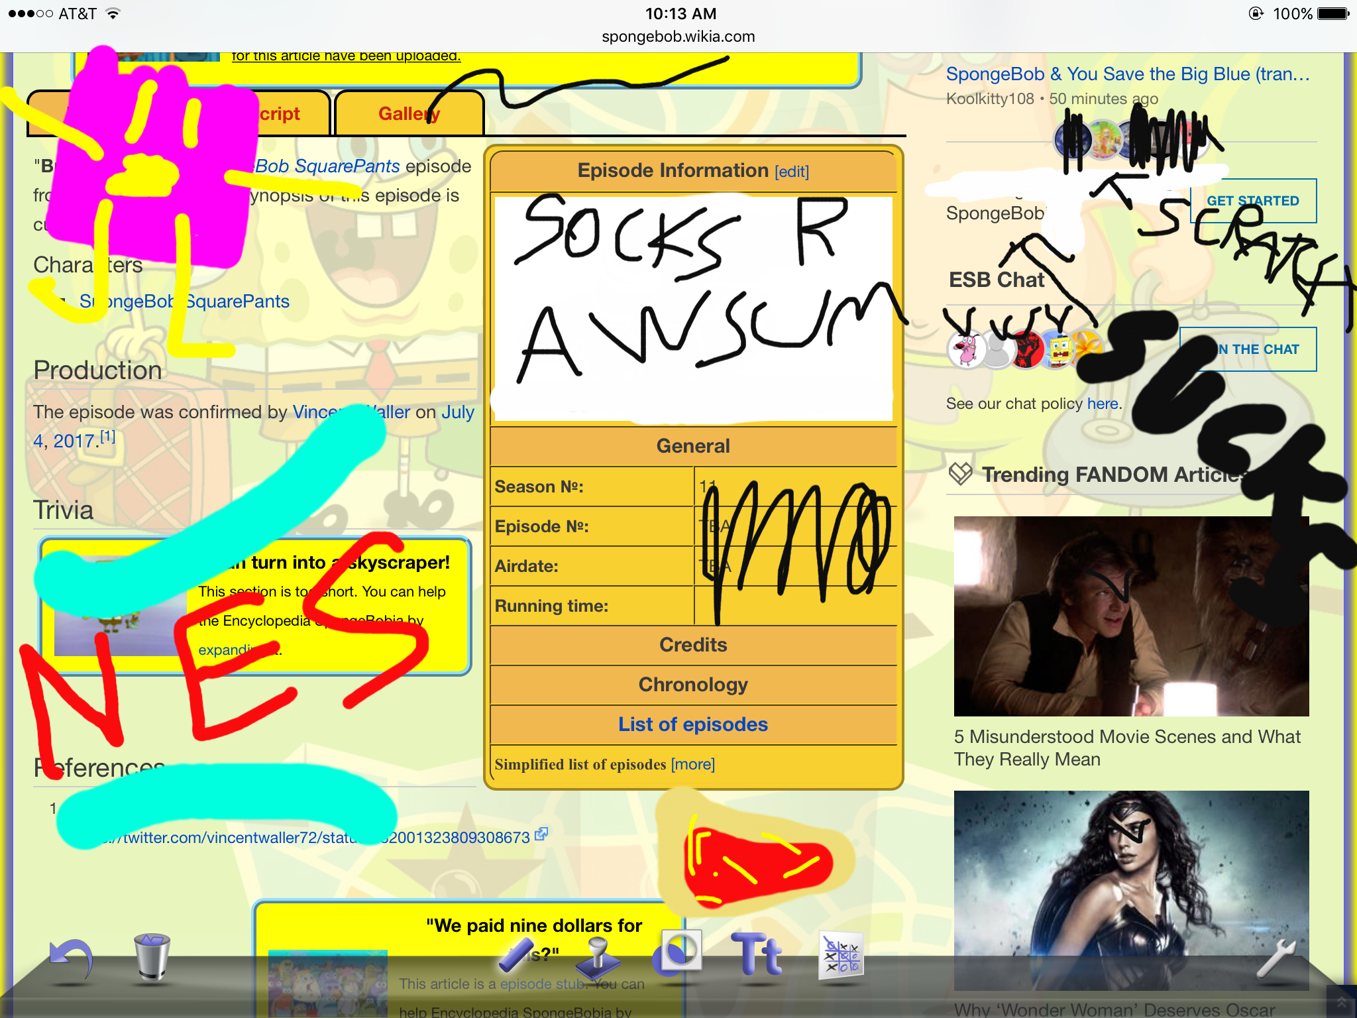Click the ESB Chat heading
This screenshot has height=1018, width=1357.
tap(997, 280)
